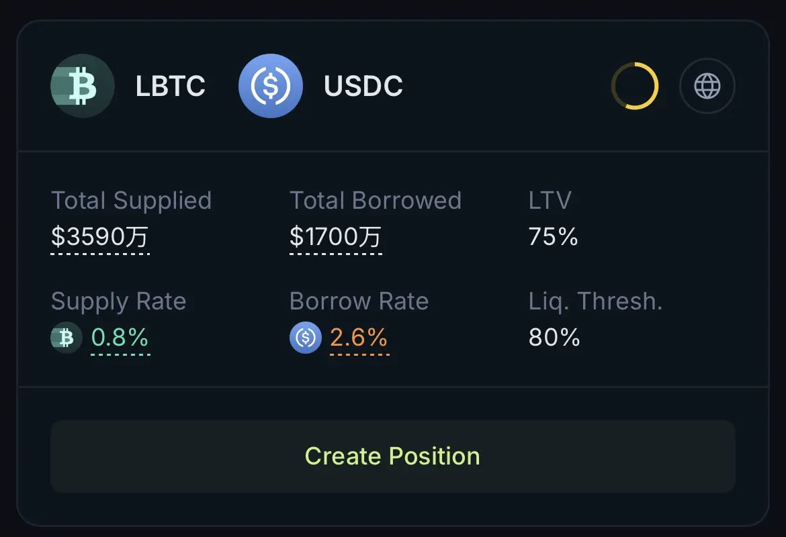
Task: Click the $1700万 total borrowed value
Action: (x=335, y=236)
